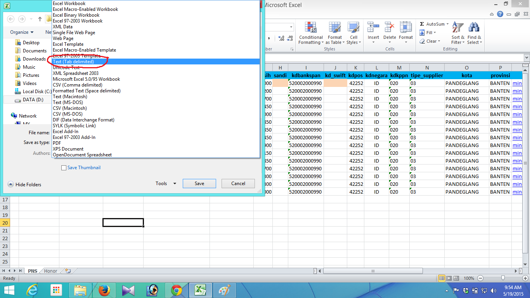Open File Explorer from the taskbar
This screenshot has width=530, height=298.
tap(80, 290)
